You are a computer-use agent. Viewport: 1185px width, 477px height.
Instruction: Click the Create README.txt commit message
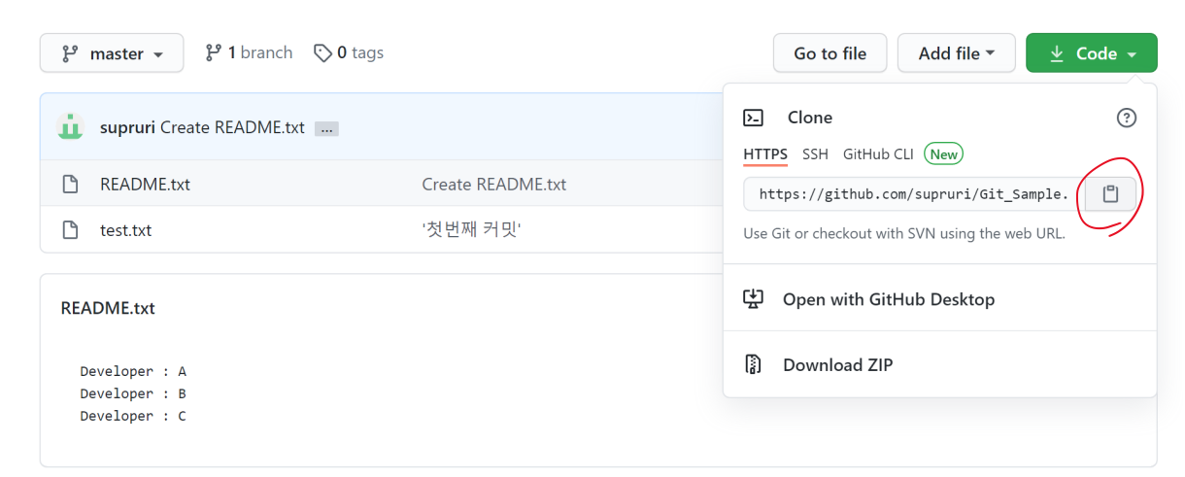(232, 127)
